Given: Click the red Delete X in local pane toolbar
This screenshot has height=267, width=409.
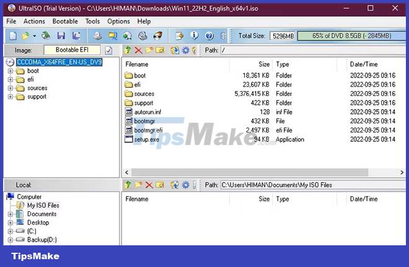Looking at the screenshot, I should click(149, 185).
